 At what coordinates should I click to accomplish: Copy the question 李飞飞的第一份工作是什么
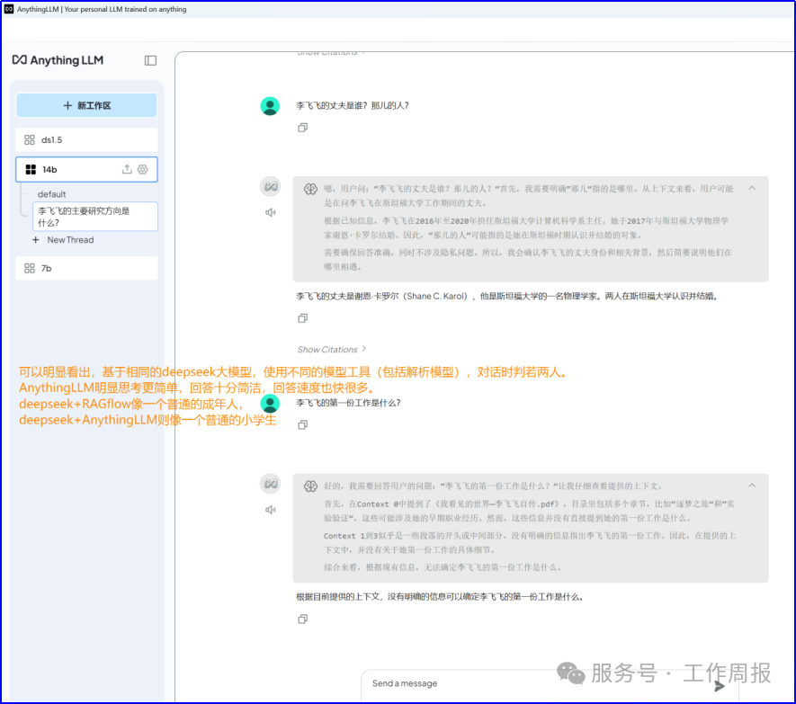coord(302,425)
